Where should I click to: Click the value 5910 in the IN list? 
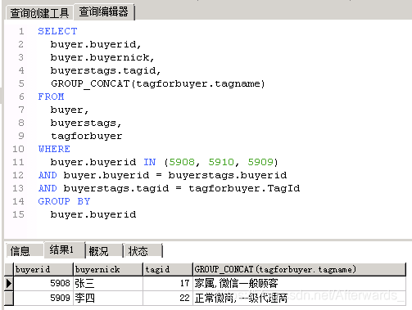(221, 162)
